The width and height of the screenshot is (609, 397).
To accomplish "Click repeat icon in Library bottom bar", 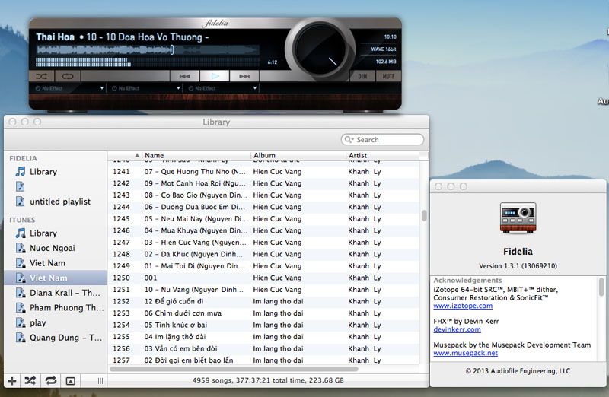I will pyautogui.click(x=50, y=381).
